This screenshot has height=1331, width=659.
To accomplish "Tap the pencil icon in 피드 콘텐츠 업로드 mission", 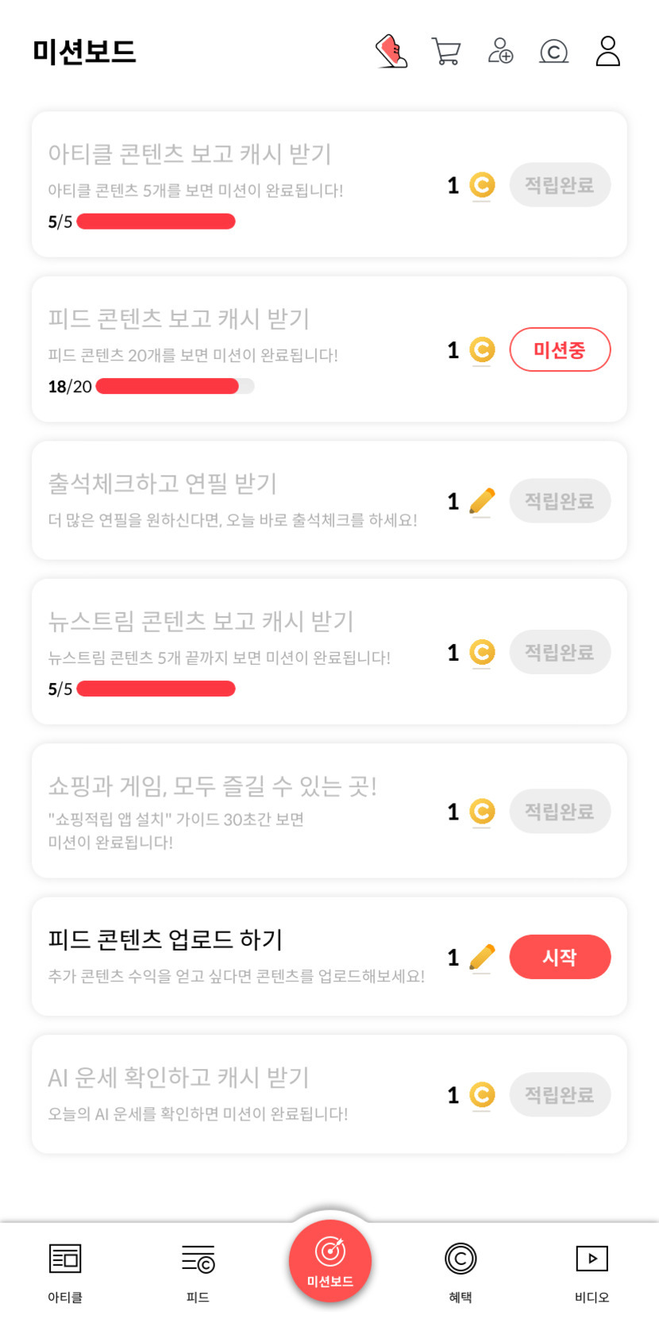I will coord(482,957).
